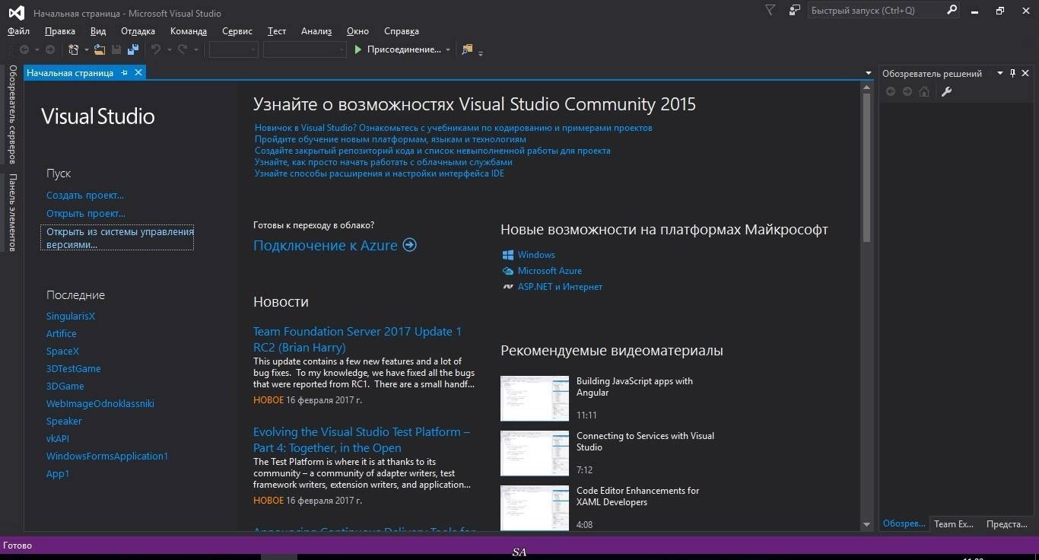Open recent project WebImageOdnoklassniki
The image size is (1039, 560).
[x=100, y=403]
